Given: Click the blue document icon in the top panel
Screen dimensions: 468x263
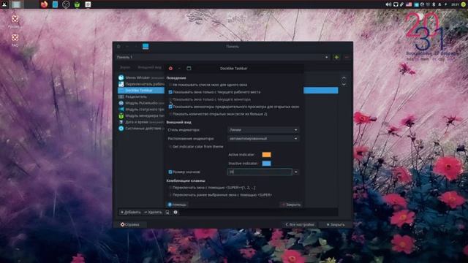Looking at the screenshot, I should 55,4.
